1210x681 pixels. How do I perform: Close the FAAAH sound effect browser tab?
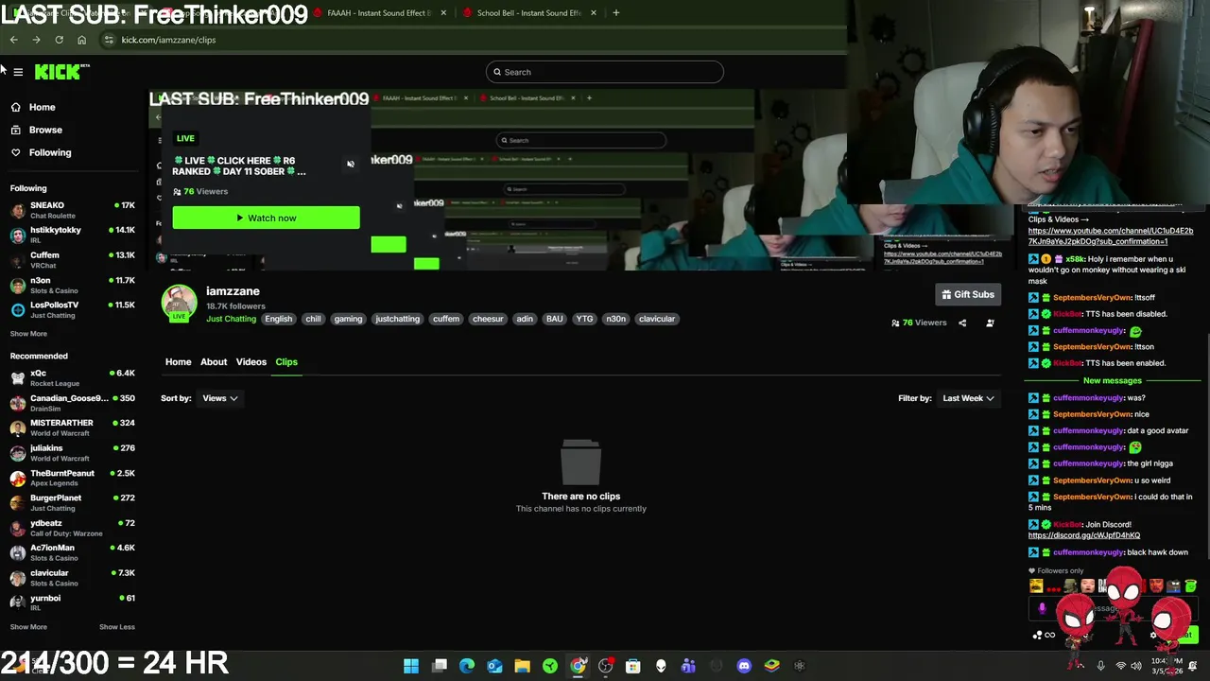[x=443, y=13]
